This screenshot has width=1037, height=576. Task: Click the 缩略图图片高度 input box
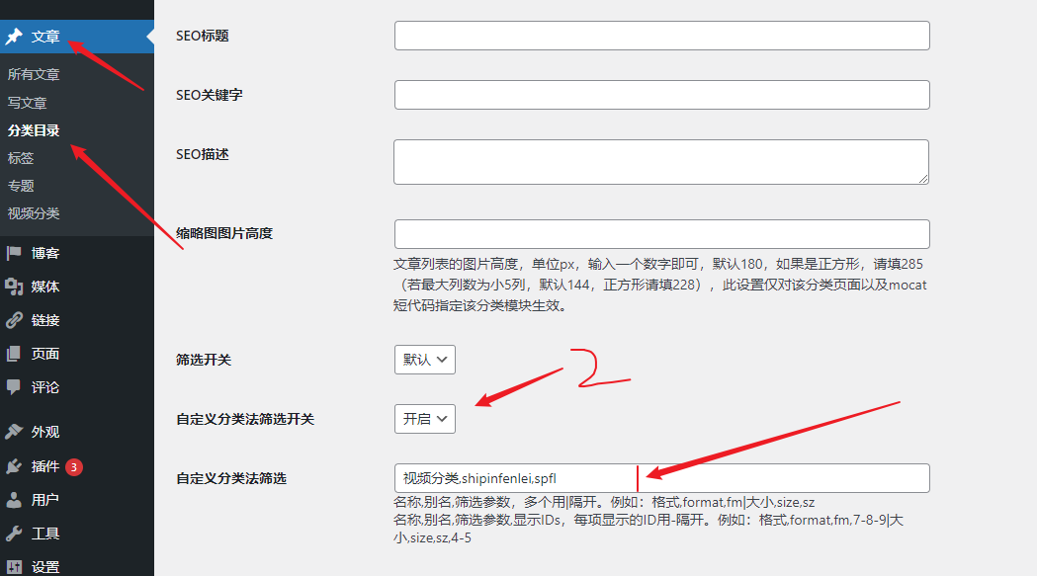[x=661, y=234]
